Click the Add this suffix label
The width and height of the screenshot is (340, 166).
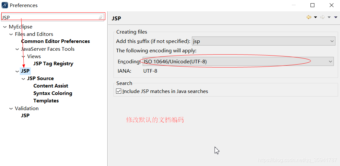pos(153,41)
